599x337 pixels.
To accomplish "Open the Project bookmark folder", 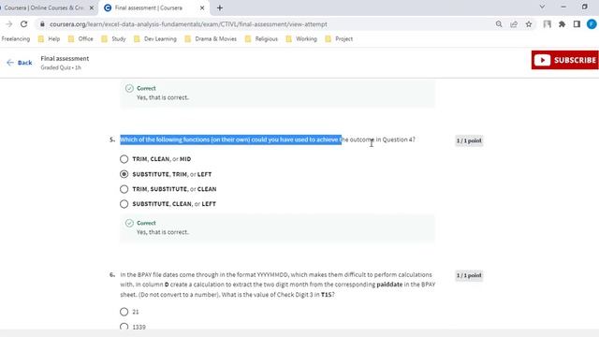I will (339, 39).
